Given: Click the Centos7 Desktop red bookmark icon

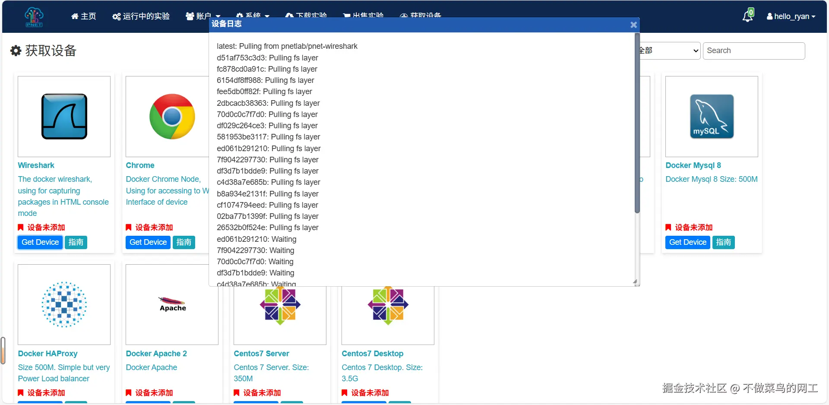Looking at the screenshot, I should (345, 393).
